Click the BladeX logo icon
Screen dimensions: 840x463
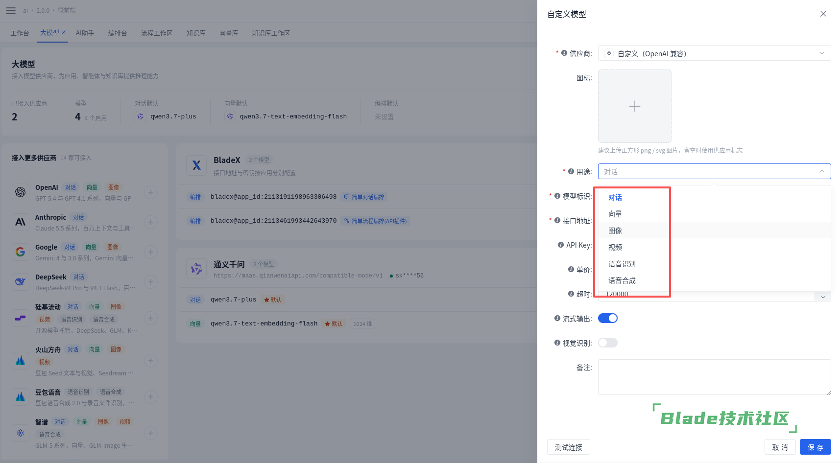click(196, 165)
